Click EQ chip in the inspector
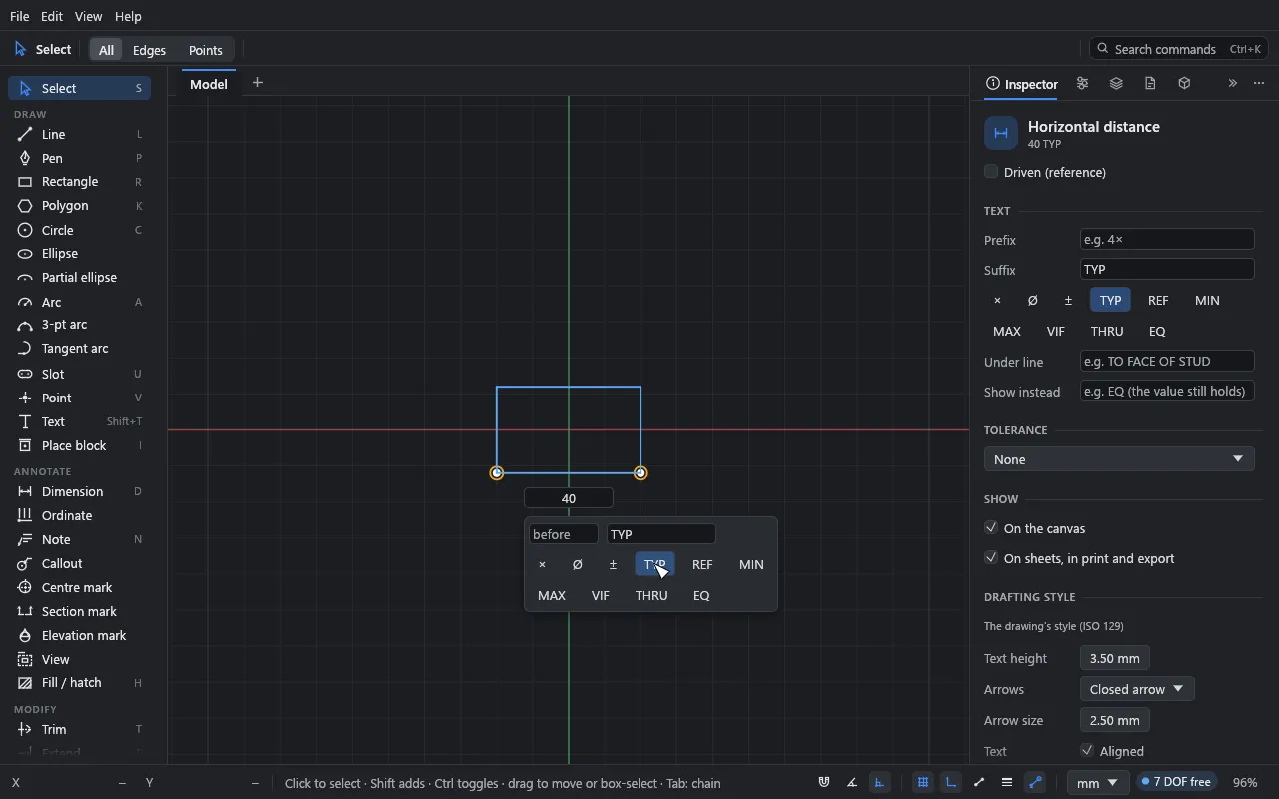Screen dimensions: 1279x799 [x=1158, y=331]
